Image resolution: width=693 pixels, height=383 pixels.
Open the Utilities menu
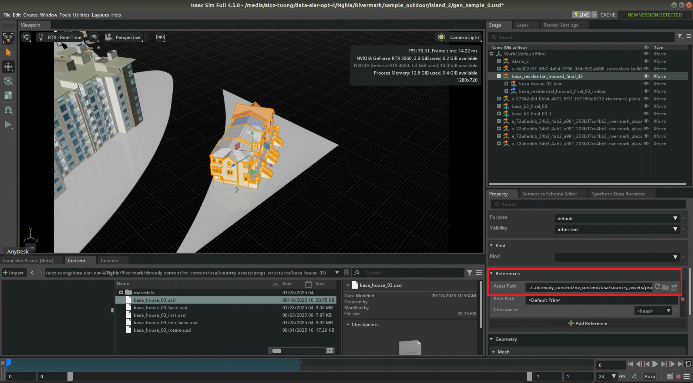tap(81, 15)
